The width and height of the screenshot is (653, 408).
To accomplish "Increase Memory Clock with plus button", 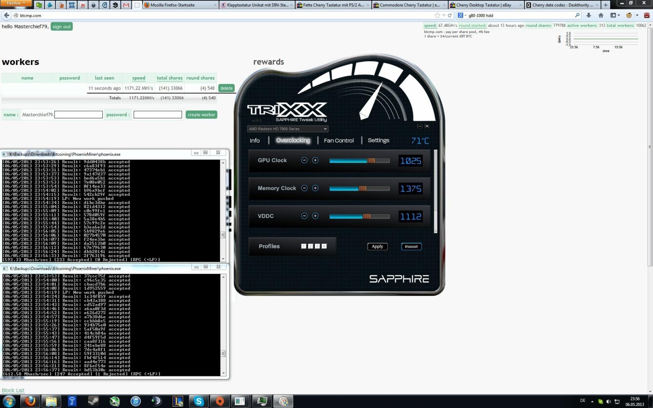I will (x=315, y=188).
